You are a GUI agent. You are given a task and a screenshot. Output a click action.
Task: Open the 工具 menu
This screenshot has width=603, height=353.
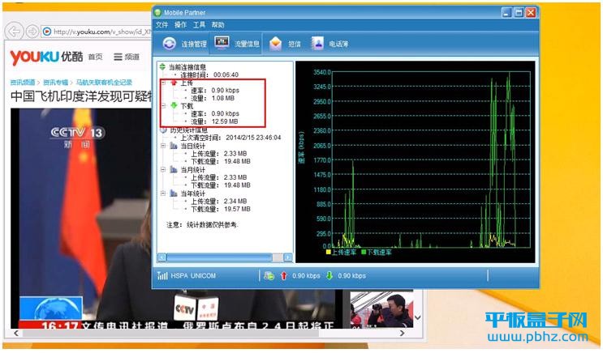(x=199, y=24)
